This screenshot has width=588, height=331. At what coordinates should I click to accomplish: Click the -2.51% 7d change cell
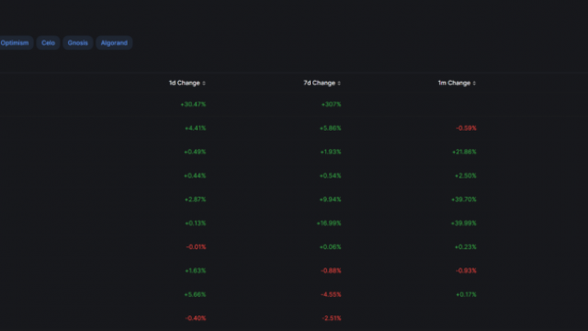332,318
